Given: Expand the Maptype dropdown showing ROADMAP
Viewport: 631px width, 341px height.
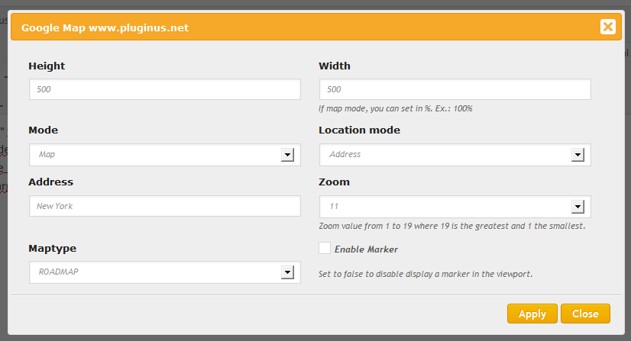Looking at the screenshot, I should 164,272.
